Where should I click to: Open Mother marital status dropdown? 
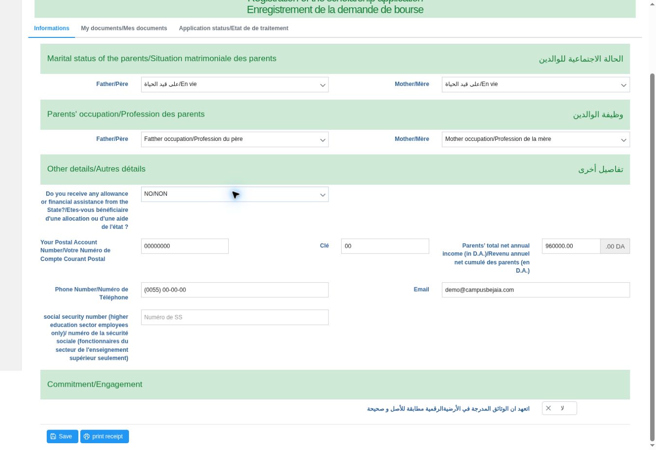[x=535, y=85]
